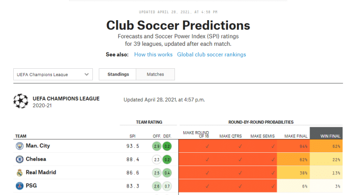Open the How this works link

(x=153, y=55)
